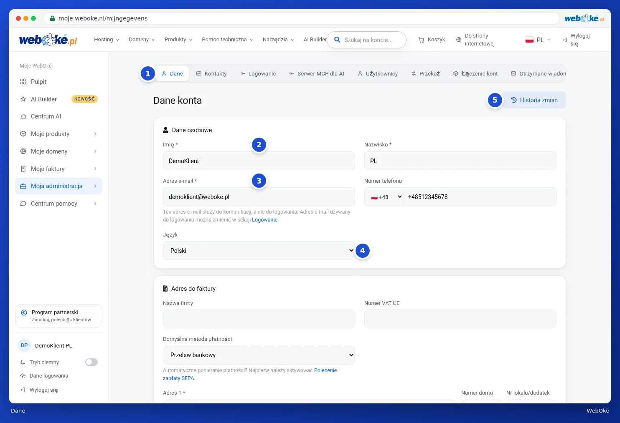Click the globe icon for website
620x423 pixels.
[459, 40]
